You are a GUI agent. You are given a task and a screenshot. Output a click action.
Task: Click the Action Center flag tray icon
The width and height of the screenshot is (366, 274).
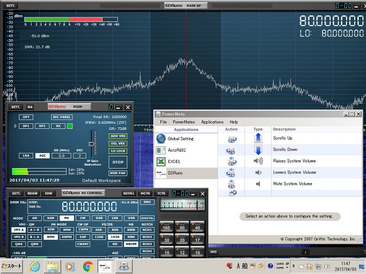pyautogui.click(x=309, y=266)
